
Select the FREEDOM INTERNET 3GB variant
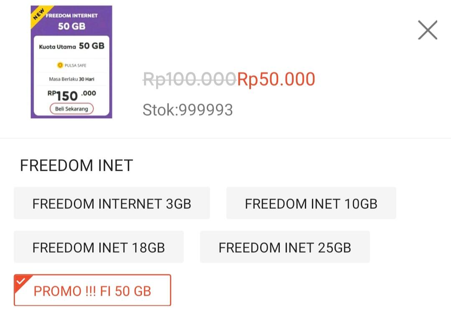click(111, 203)
